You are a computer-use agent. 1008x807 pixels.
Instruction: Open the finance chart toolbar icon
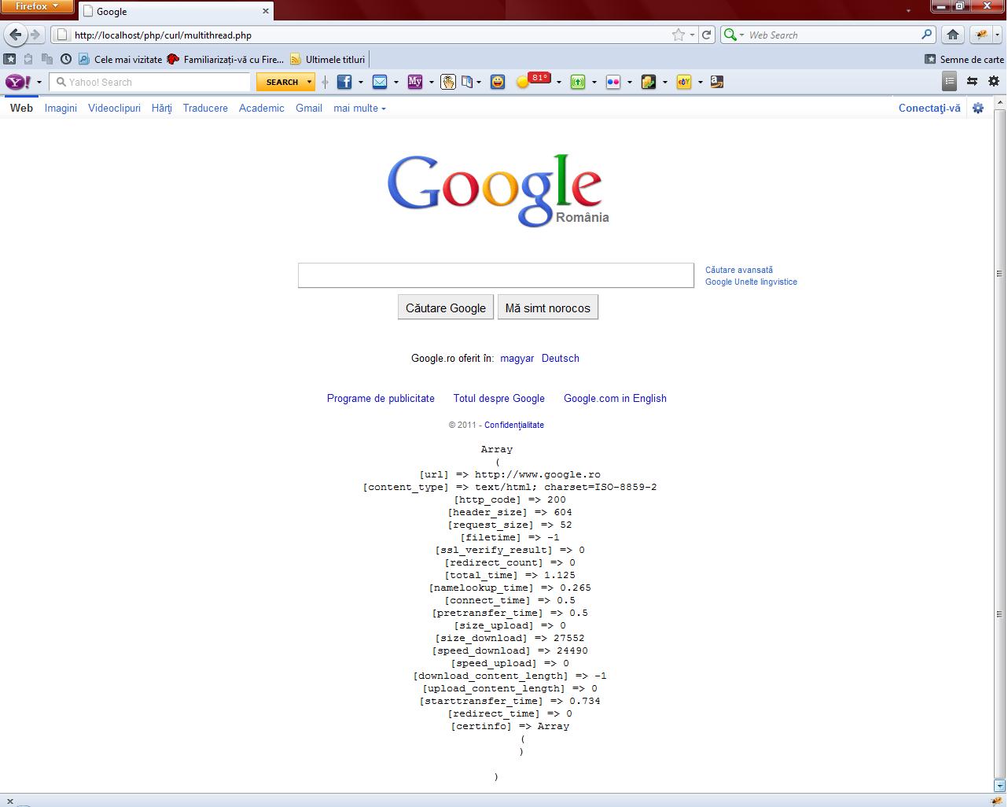click(649, 82)
